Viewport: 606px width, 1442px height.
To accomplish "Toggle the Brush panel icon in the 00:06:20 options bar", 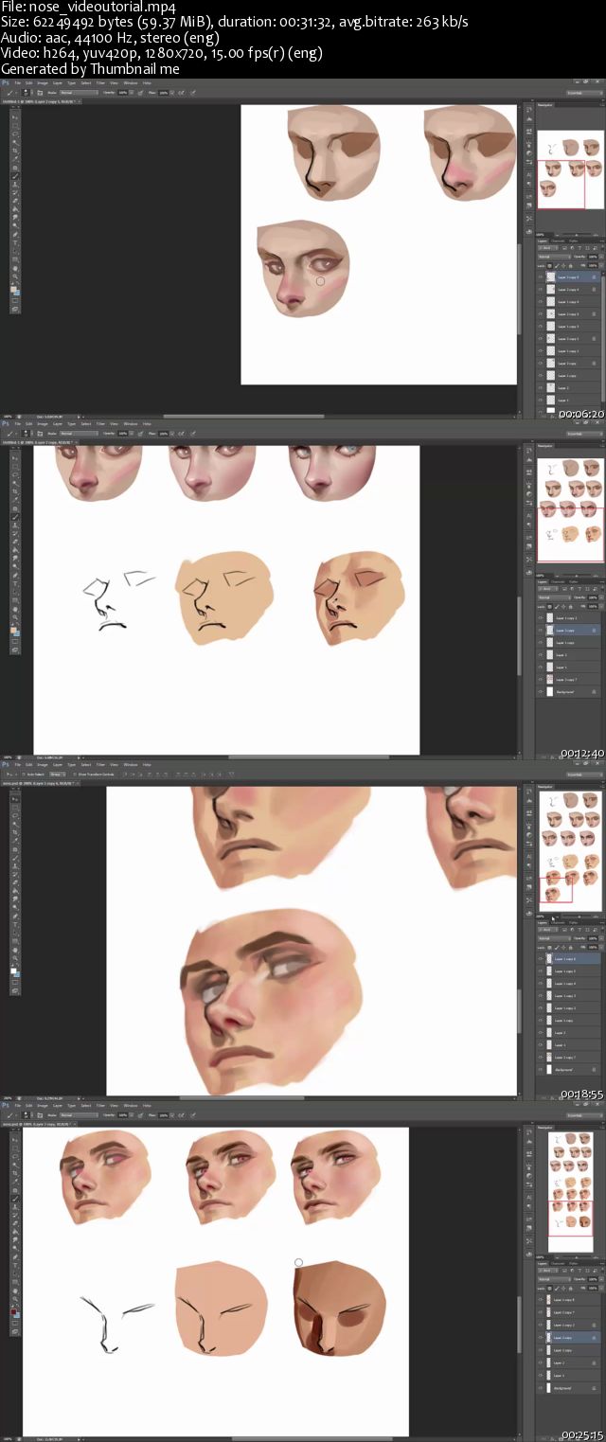I will coord(40,93).
